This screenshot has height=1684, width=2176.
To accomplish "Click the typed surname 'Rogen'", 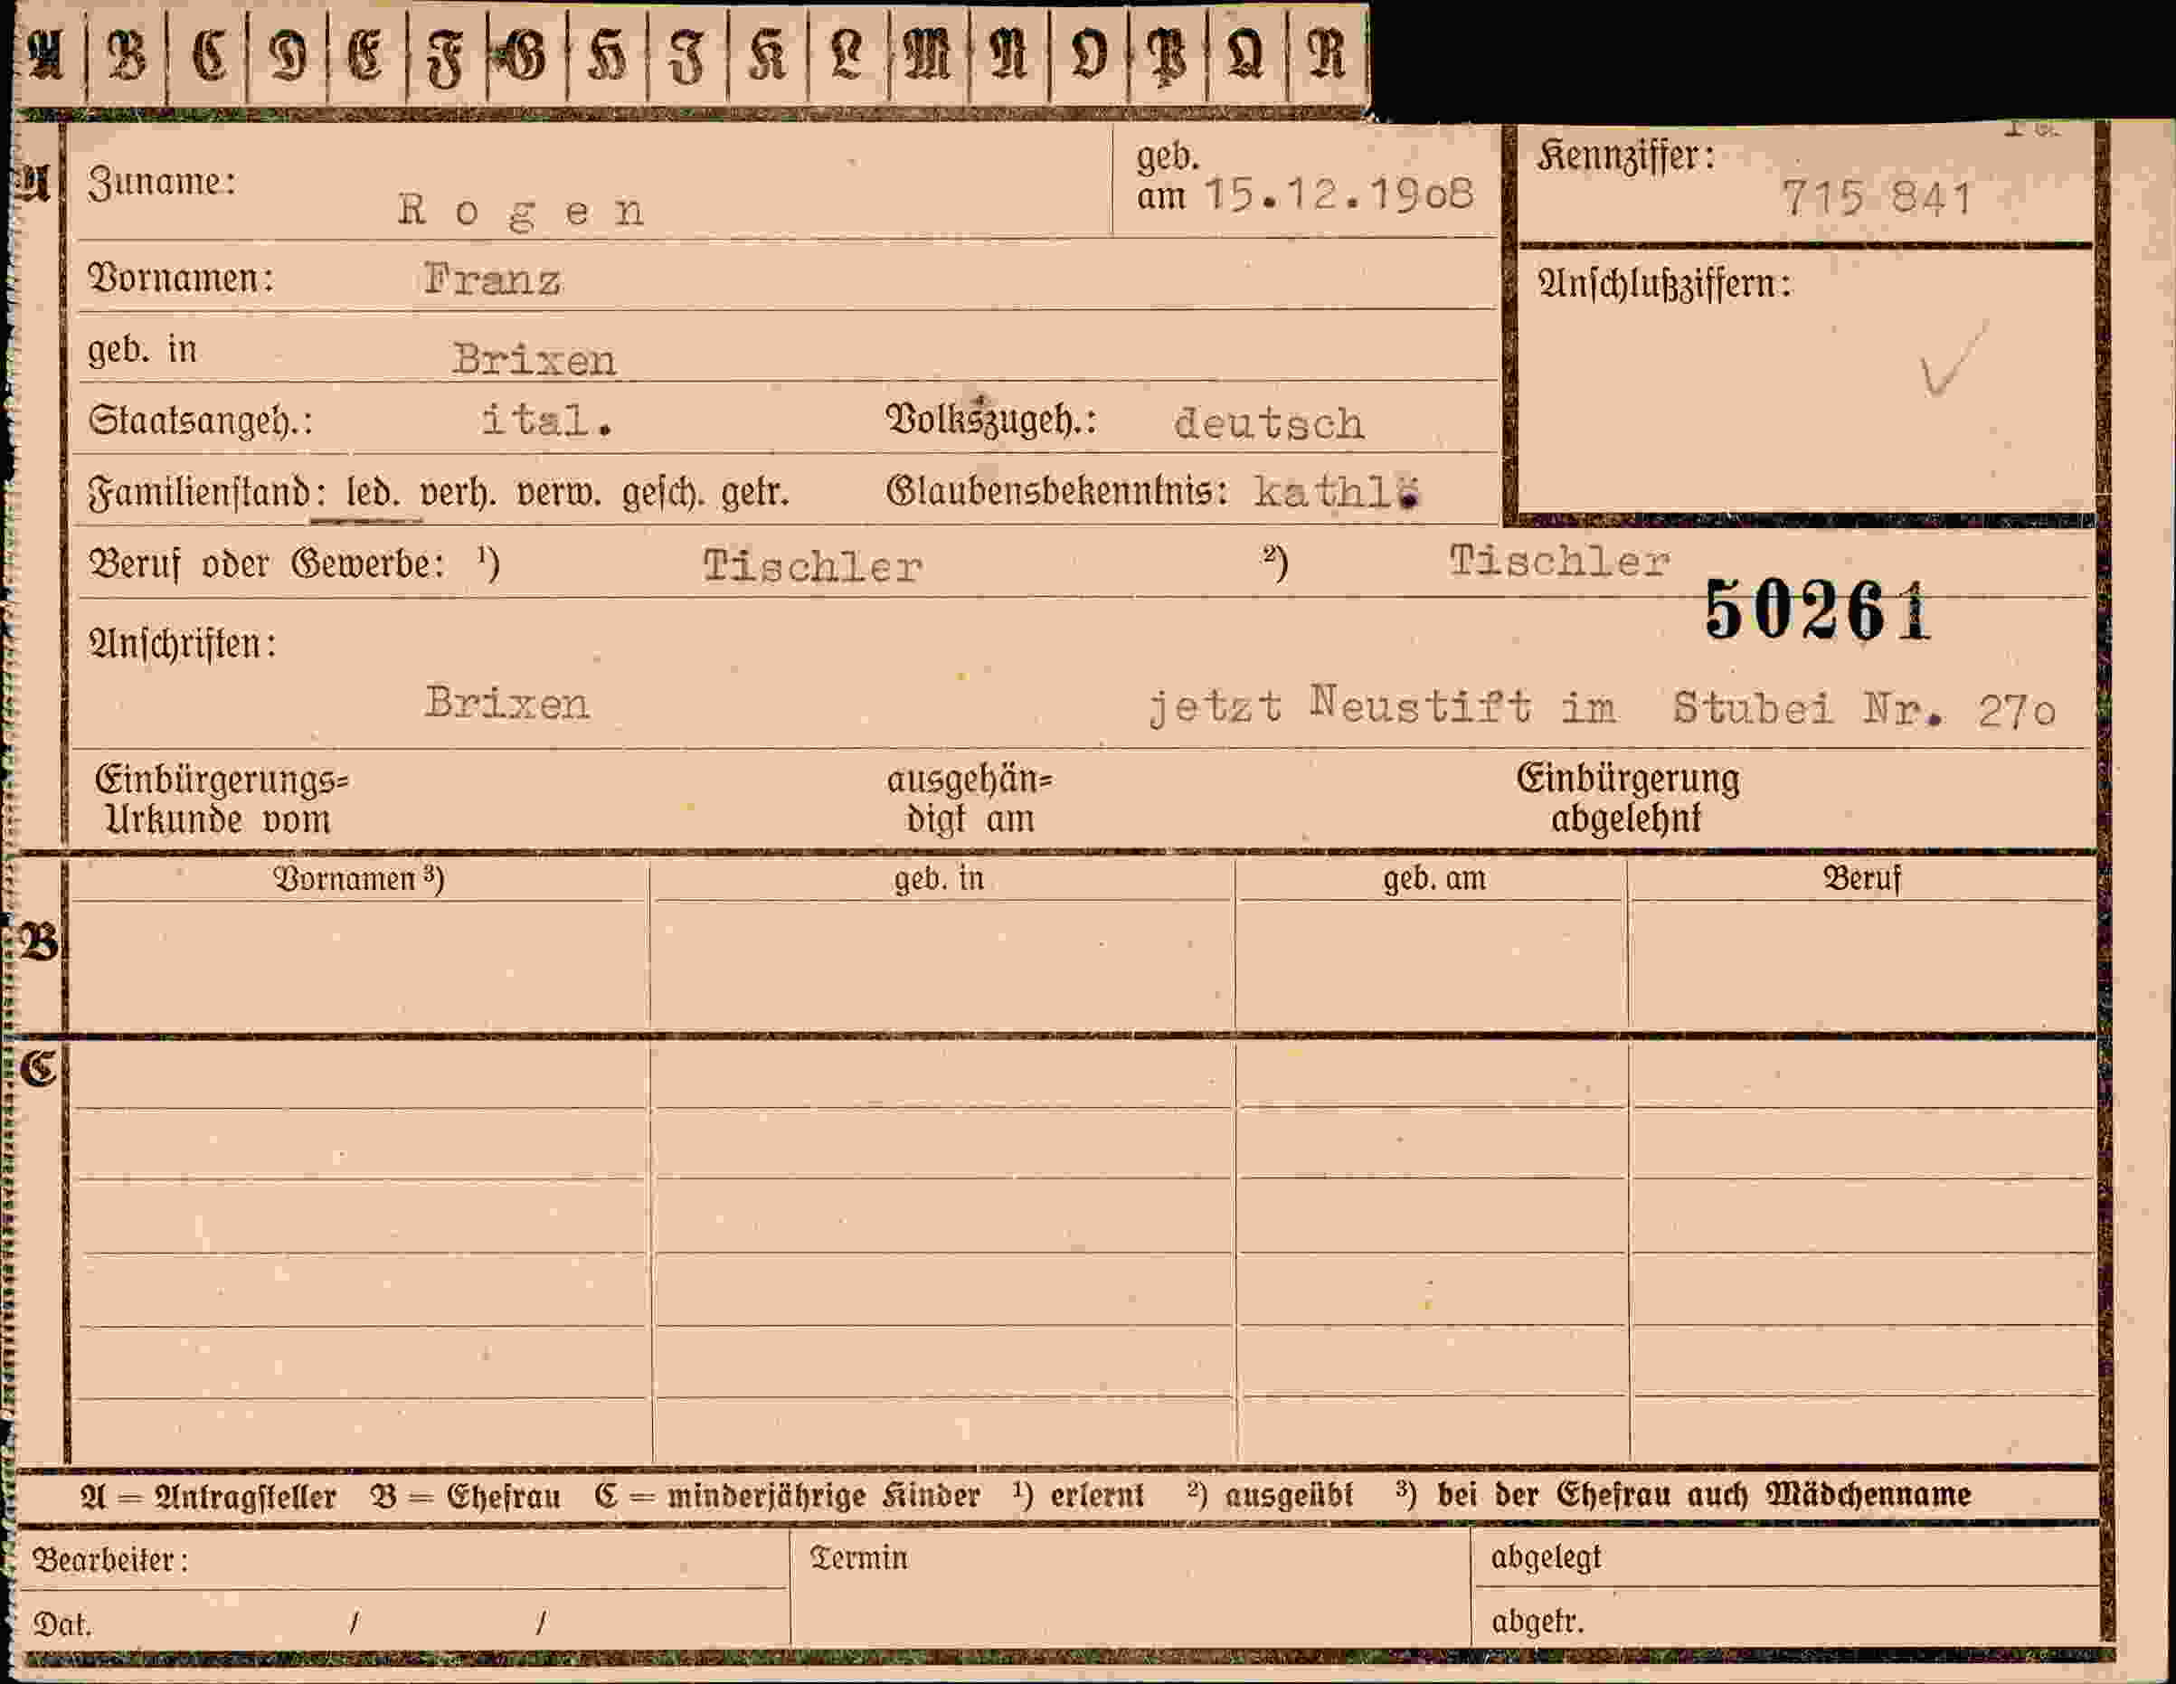I will click(x=521, y=212).
